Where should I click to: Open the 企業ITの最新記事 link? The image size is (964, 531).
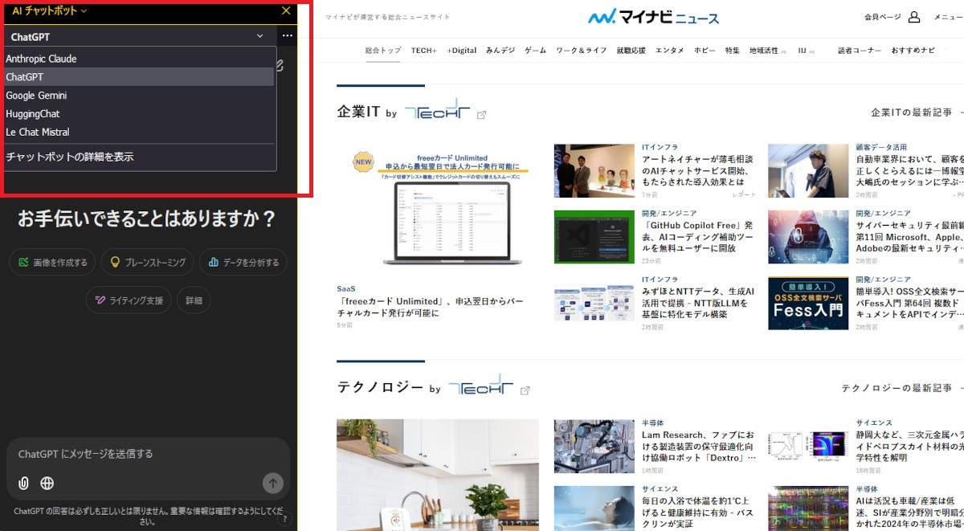click(x=911, y=112)
